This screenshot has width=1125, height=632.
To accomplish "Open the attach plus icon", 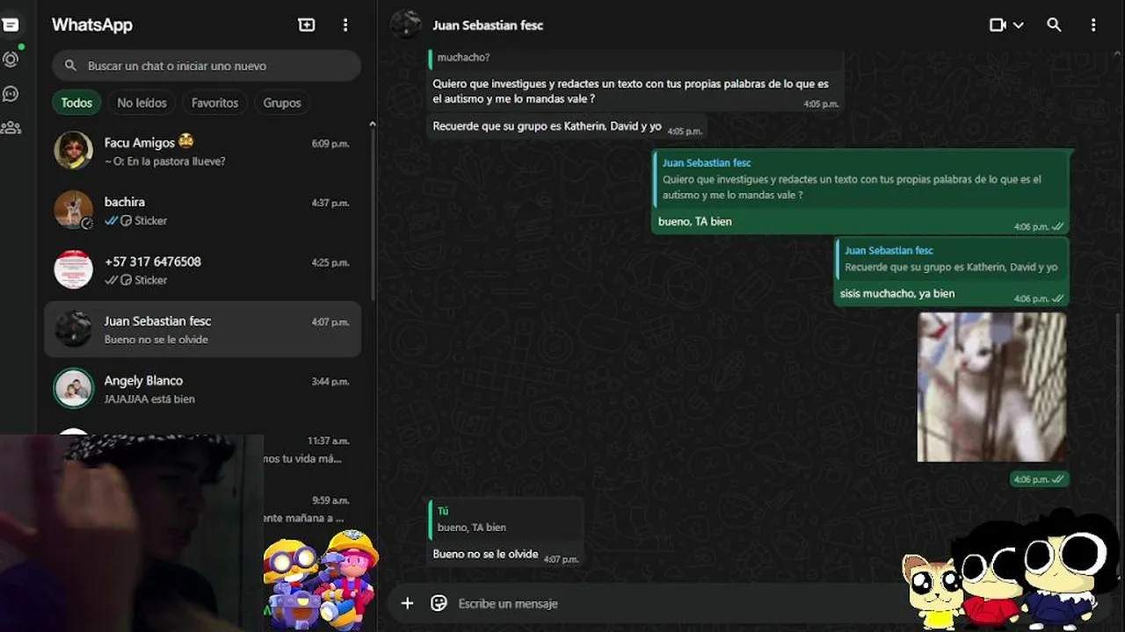I will click(407, 603).
